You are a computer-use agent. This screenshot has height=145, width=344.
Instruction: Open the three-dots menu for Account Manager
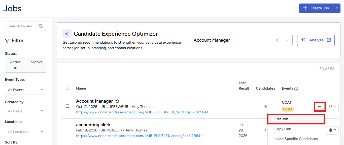(320, 107)
